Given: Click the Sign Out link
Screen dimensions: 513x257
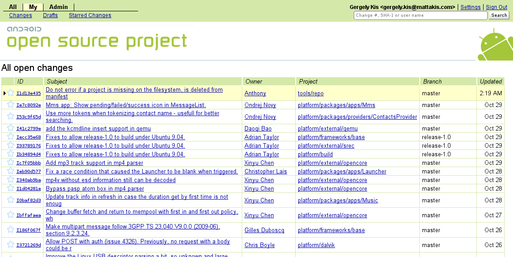Looking at the screenshot, I should (497, 7).
